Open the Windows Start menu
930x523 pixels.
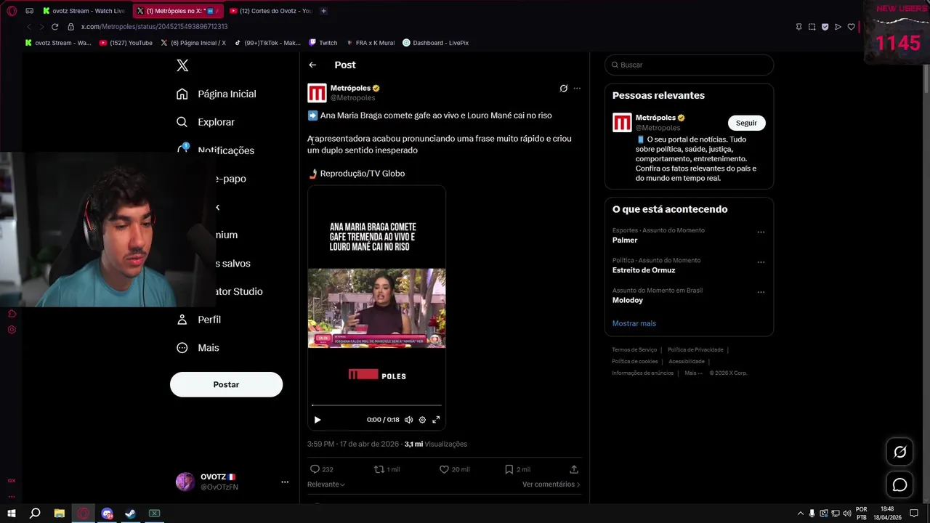click(12, 514)
